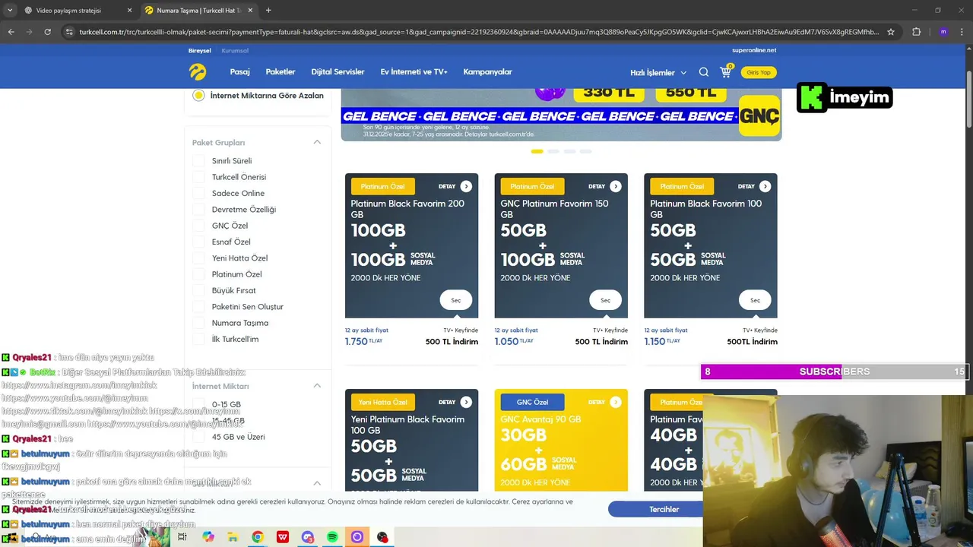Go to the second banner carousel dot
The width and height of the screenshot is (973, 547).
click(x=553, y=151)
